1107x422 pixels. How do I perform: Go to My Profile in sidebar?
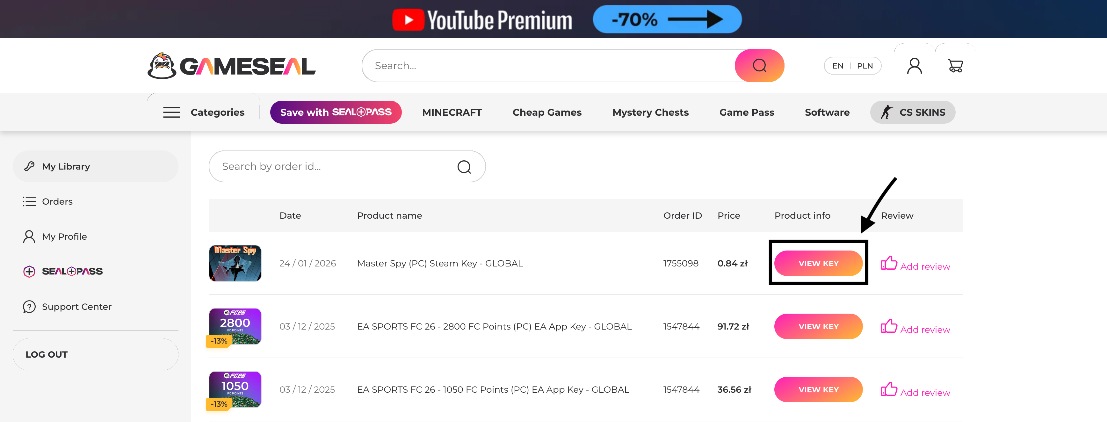[x=64, y=237]
